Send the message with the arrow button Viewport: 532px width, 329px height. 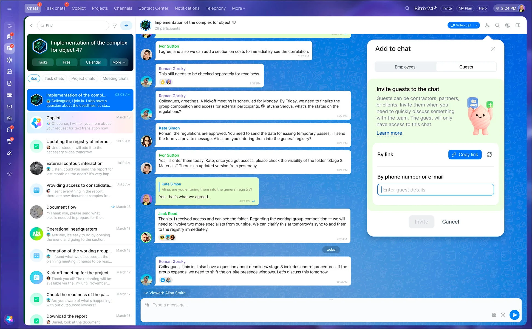point(514,315)
